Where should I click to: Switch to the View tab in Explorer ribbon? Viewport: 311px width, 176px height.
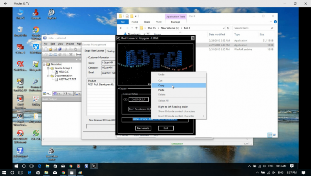coord(159,22)
